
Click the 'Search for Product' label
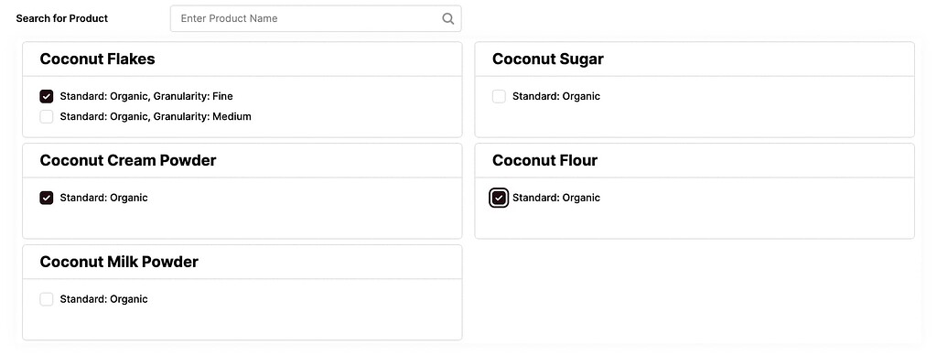click(62, 18)
